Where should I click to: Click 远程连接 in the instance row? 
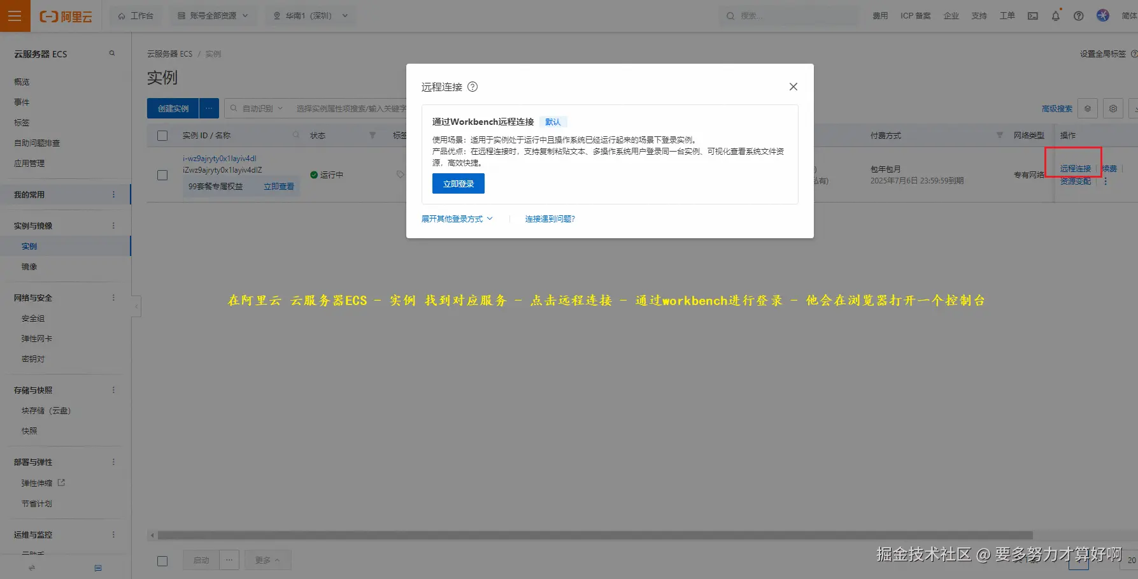pos(1076,169)
